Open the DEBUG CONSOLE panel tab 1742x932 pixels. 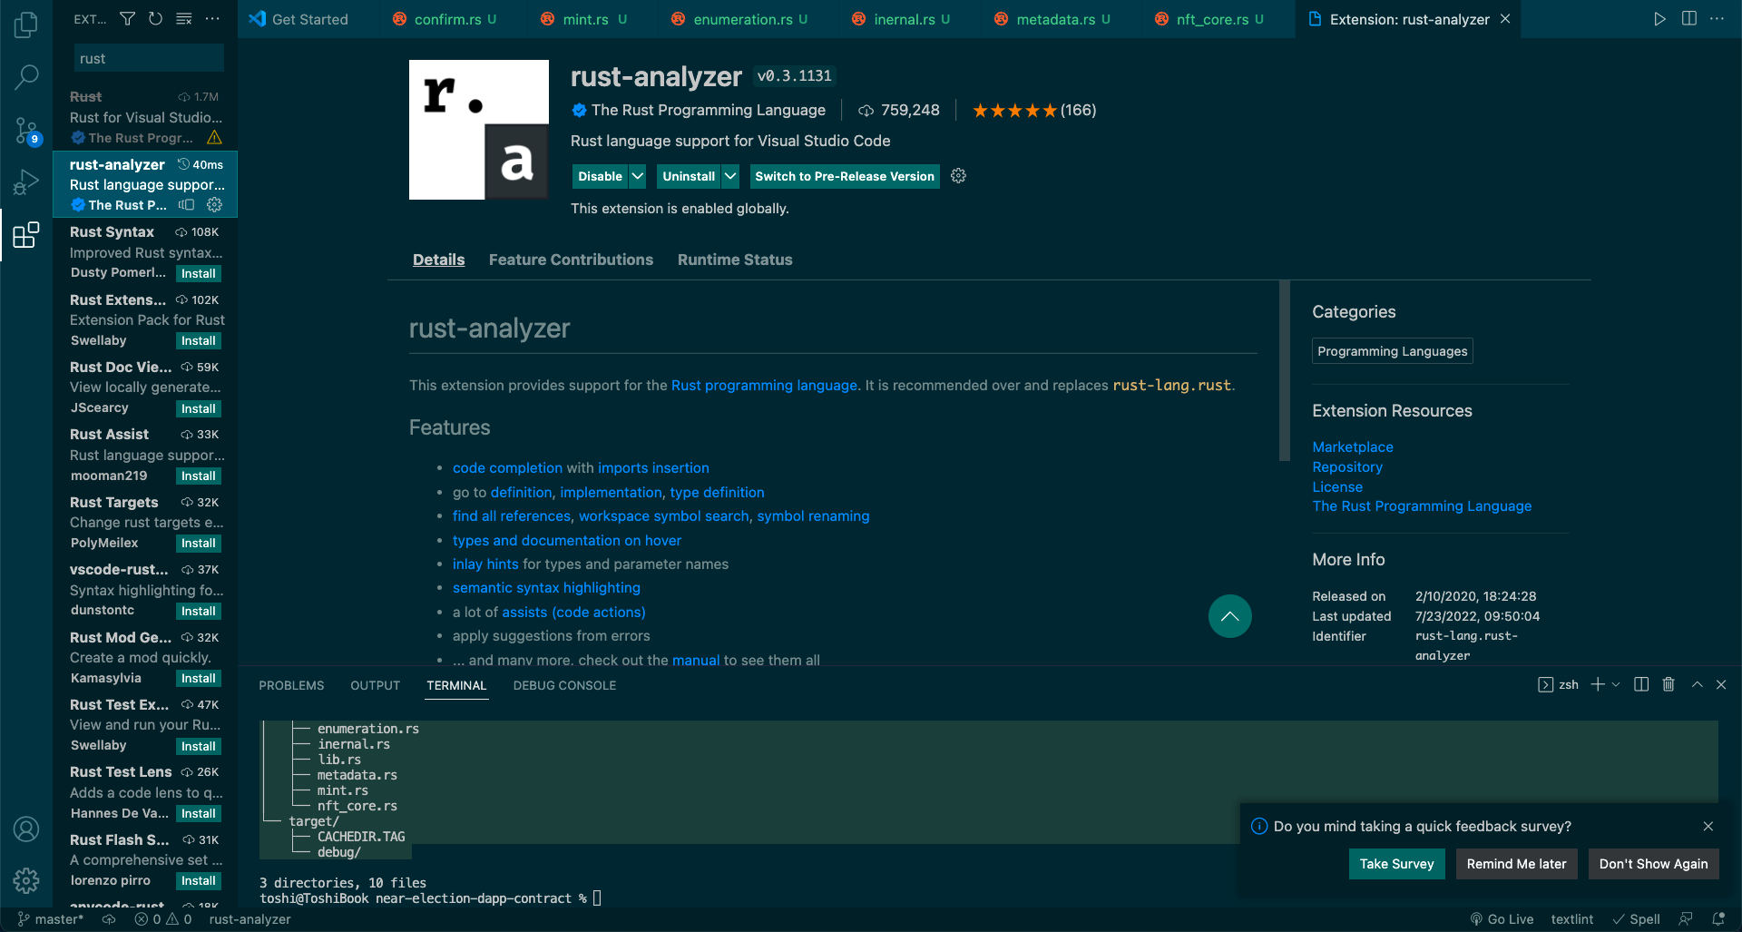(564, 685)
